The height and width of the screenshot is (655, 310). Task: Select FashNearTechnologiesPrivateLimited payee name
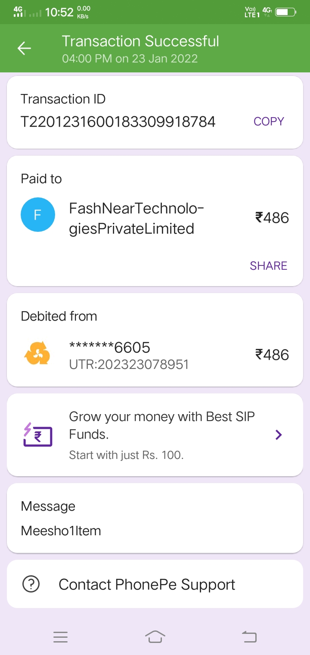[x=136, y=218]
